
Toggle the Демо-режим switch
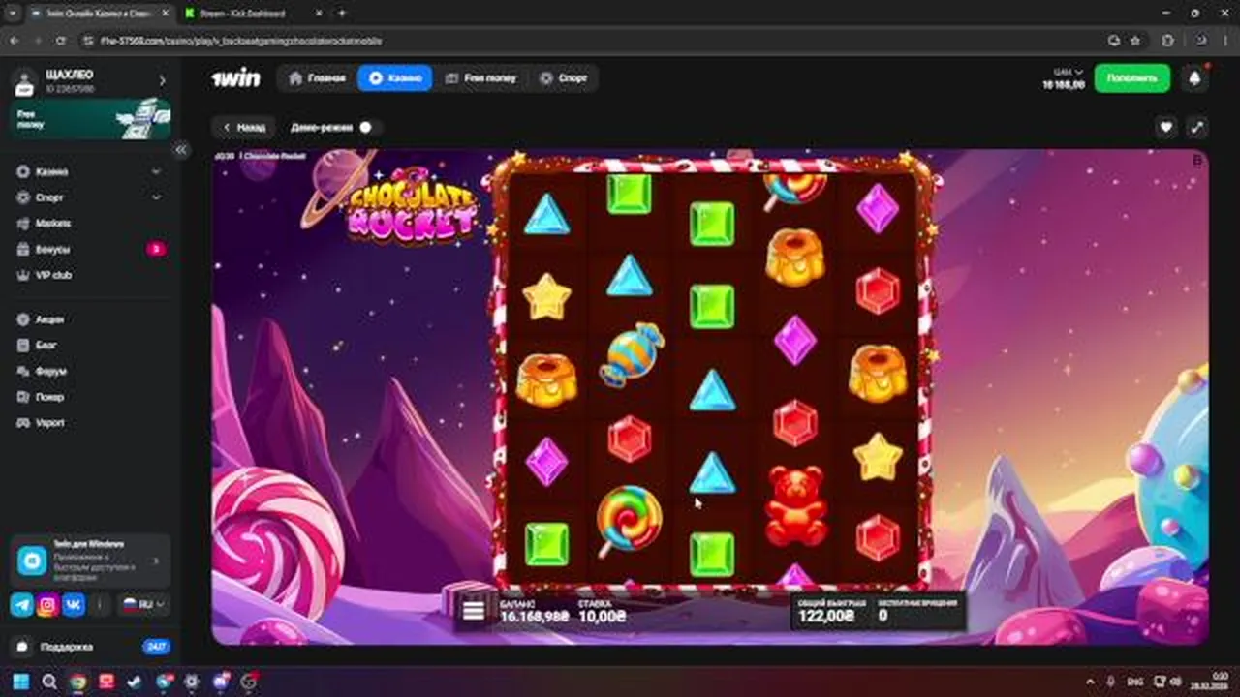coord(365,127)
